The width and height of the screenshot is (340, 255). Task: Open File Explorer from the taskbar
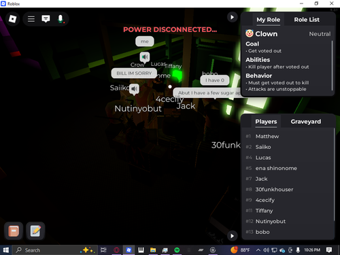(153, 250)
